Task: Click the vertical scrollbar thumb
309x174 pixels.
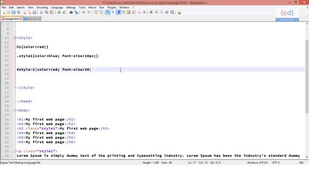Action: (x=307, y=76)
